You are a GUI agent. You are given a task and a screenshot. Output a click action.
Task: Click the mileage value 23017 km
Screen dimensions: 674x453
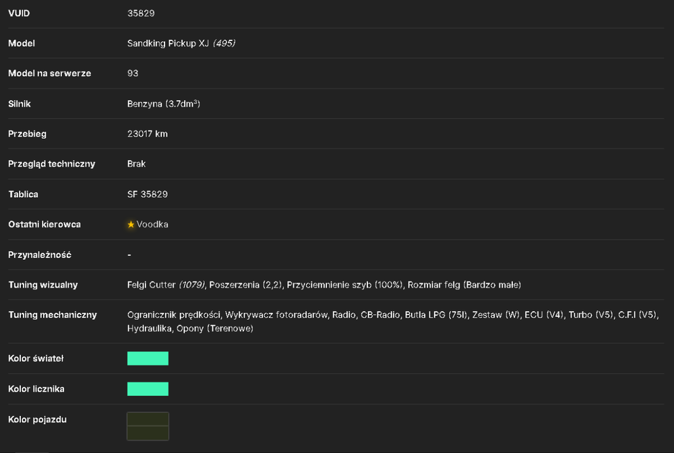(x=148, y=134)
